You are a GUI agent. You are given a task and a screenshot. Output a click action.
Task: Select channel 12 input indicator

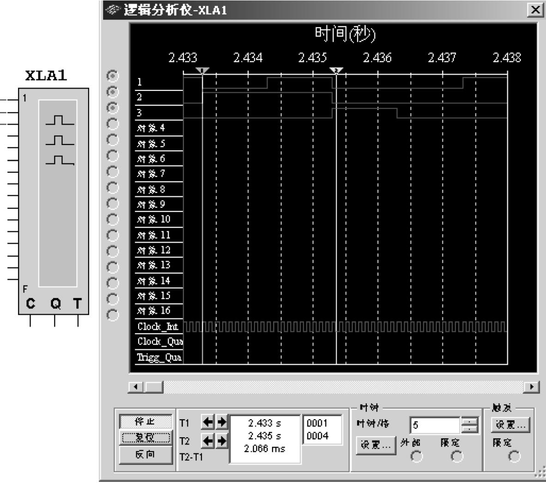[112, 251]
